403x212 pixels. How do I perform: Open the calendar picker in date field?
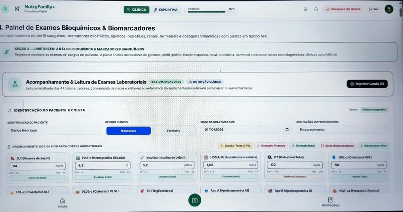(x=287, y=130)
